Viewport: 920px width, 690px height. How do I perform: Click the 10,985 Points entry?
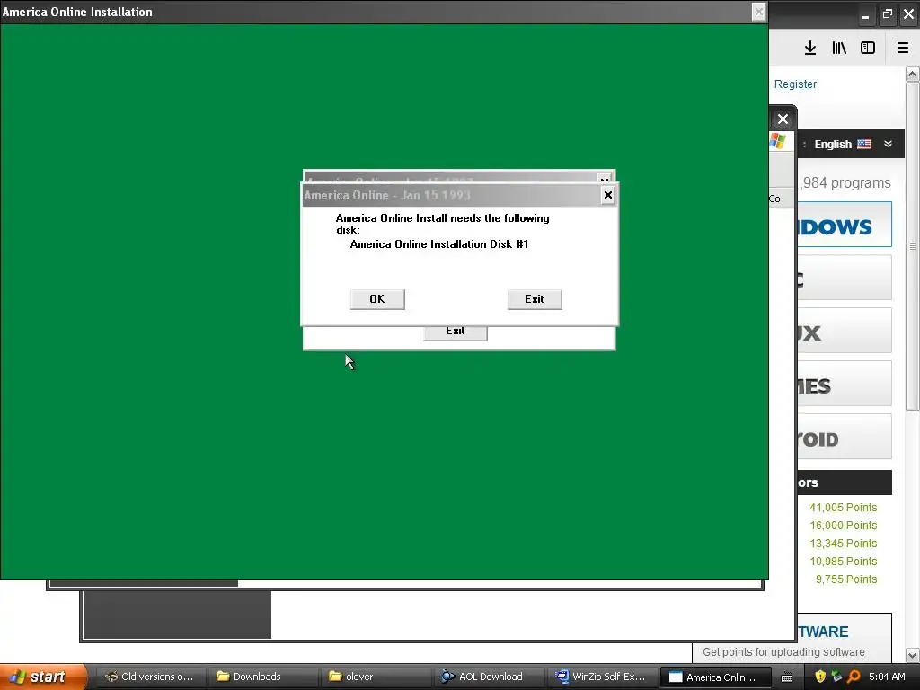tap(843, 562)
